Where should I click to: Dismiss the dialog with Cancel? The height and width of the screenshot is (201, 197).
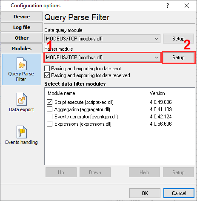pyautogui.click(x=179, y=193)
